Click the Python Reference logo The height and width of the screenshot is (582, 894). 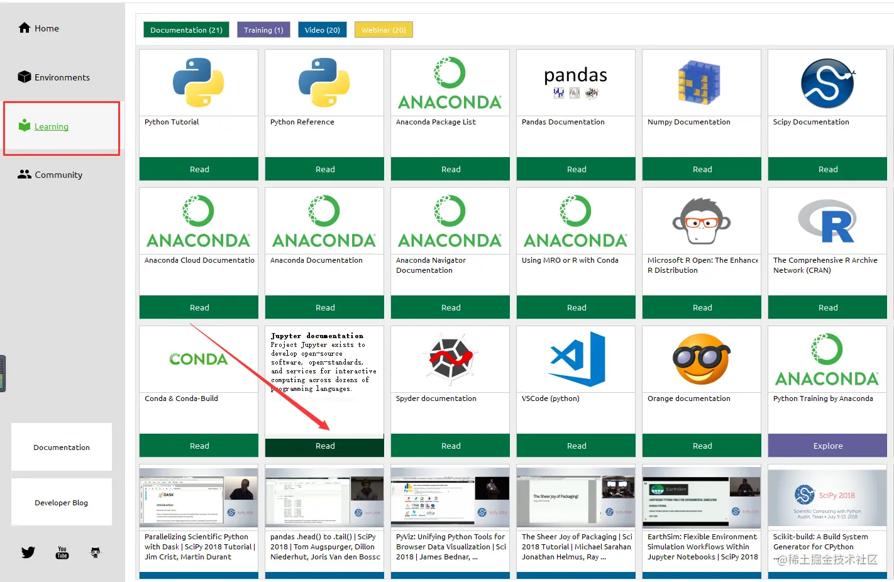click(324, 82)
